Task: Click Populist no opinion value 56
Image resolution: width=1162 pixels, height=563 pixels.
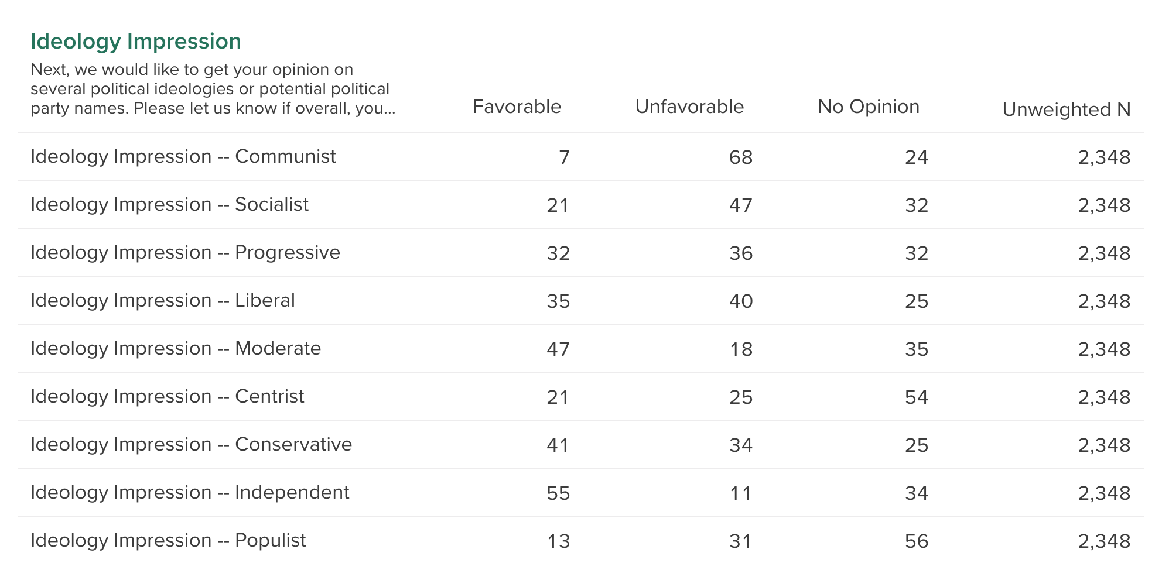Action: tap(916, 541)
